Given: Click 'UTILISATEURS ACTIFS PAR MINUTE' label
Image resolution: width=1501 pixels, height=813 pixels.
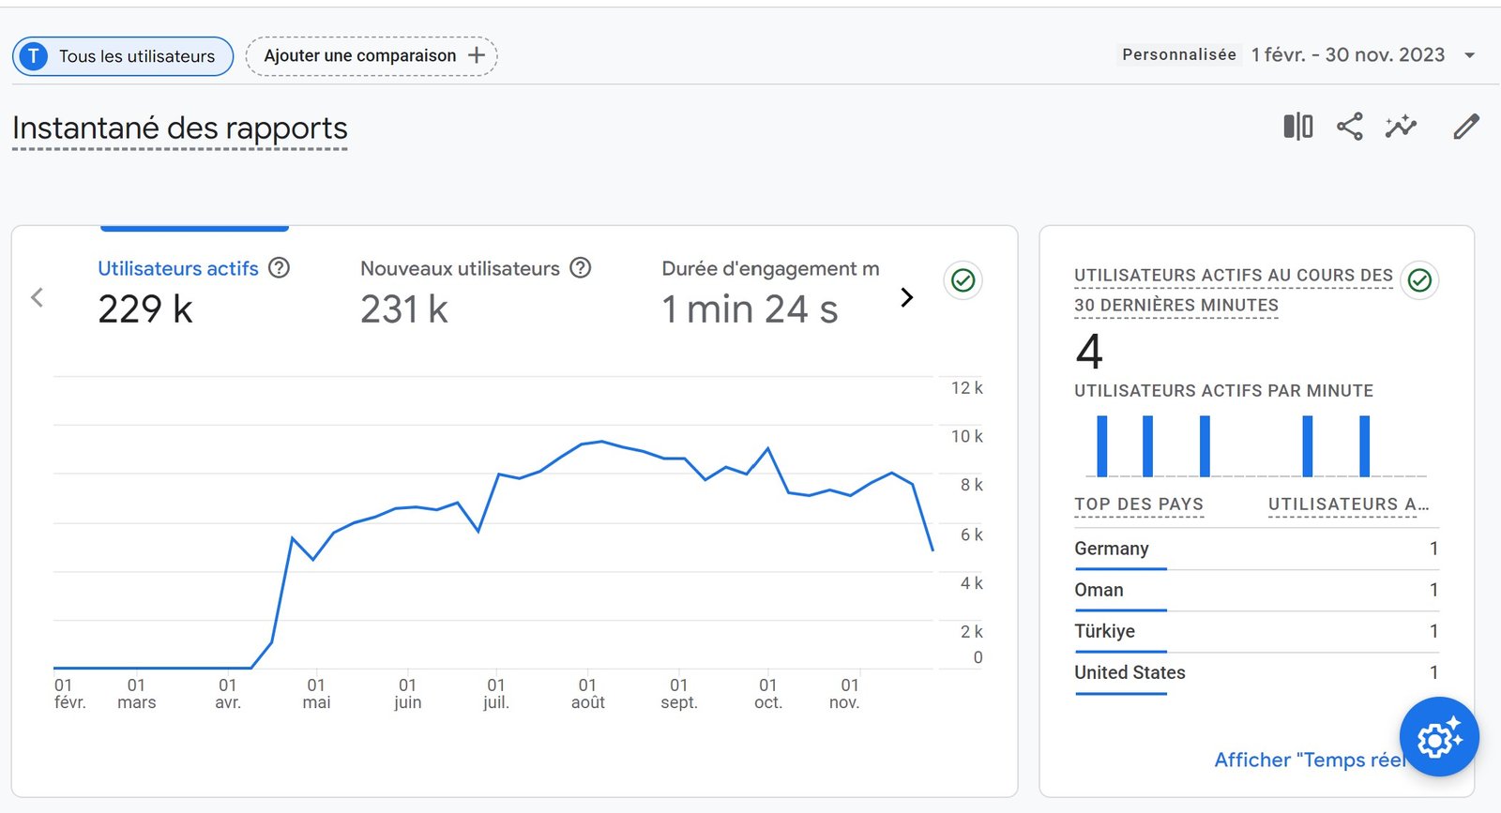Looking at the screenshot, I should click(1223, 391).
